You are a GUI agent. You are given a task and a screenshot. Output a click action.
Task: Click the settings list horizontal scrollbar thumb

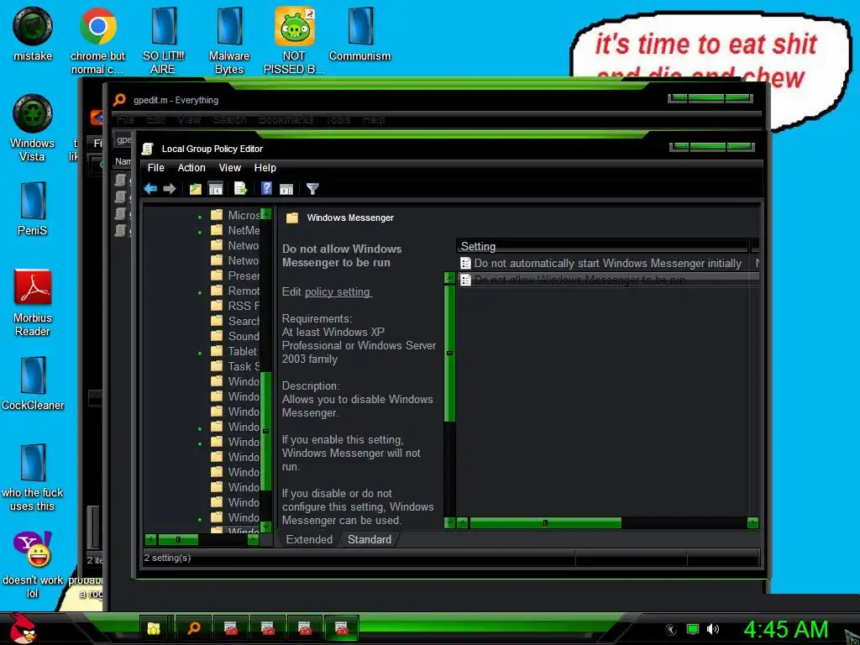coord(545,522)
